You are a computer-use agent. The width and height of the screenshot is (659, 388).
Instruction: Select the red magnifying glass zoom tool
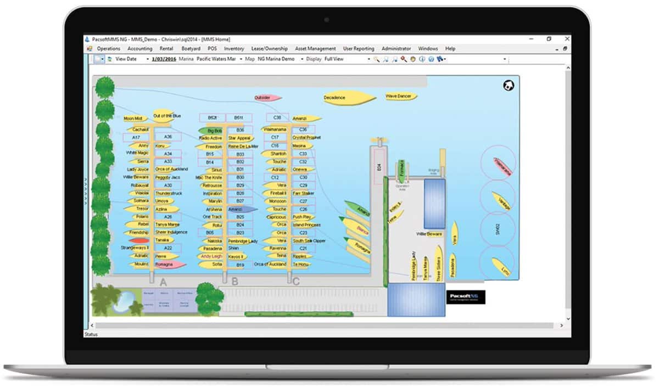[x=404, y=59]
